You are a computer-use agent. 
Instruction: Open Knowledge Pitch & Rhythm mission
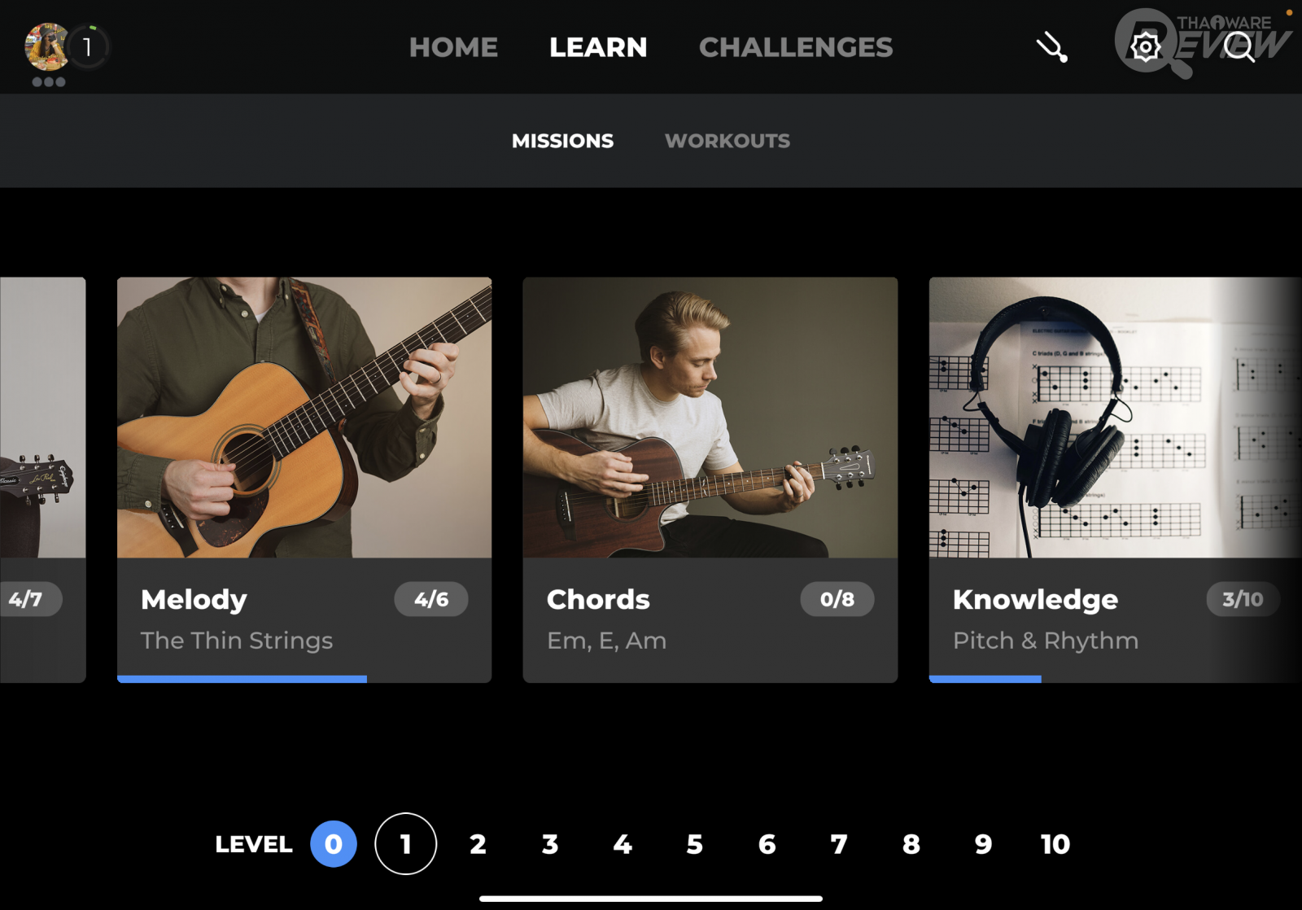(1115, 440)
